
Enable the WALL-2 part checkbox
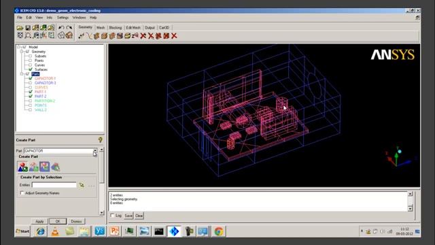click(x=30, y=110)
